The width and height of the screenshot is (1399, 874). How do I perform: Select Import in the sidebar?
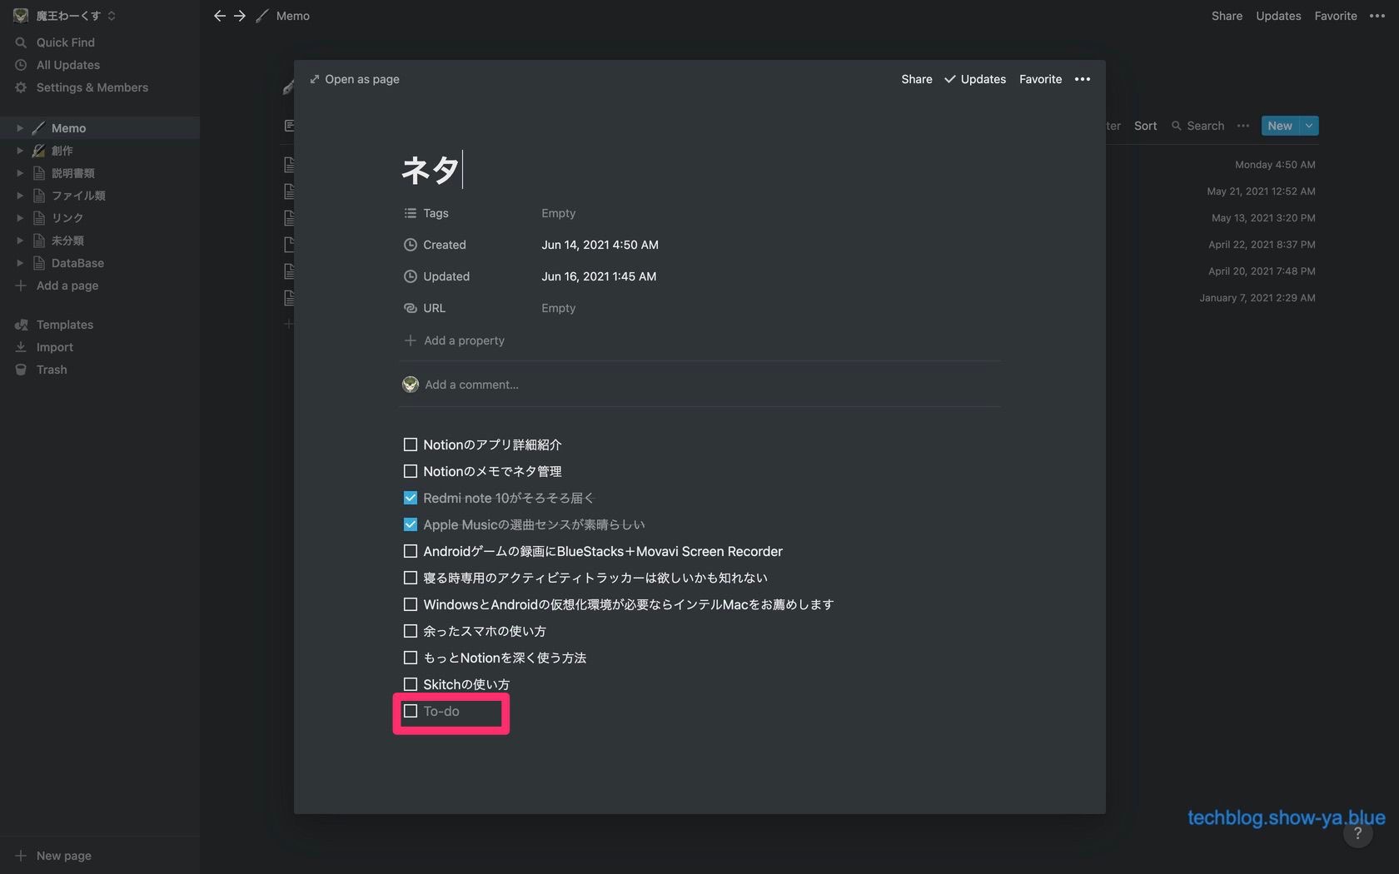point(54,347)
